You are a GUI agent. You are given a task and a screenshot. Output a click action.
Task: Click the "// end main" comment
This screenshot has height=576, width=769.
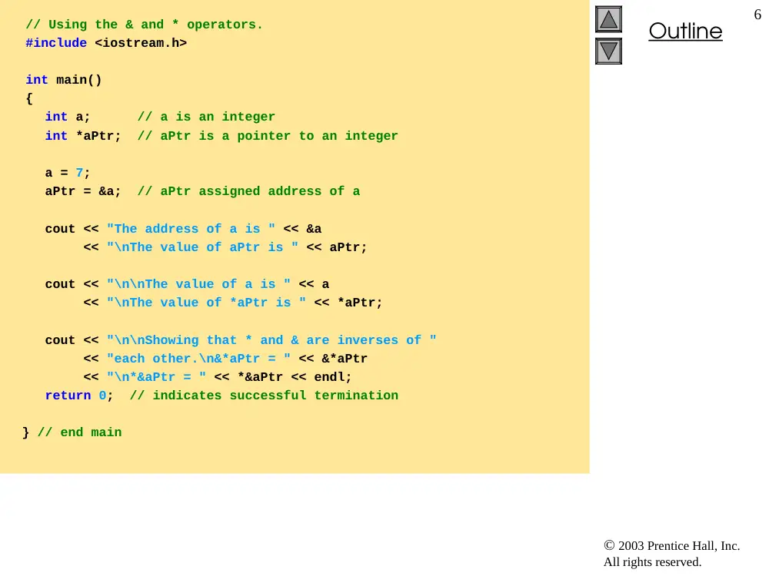coord(79,432)
